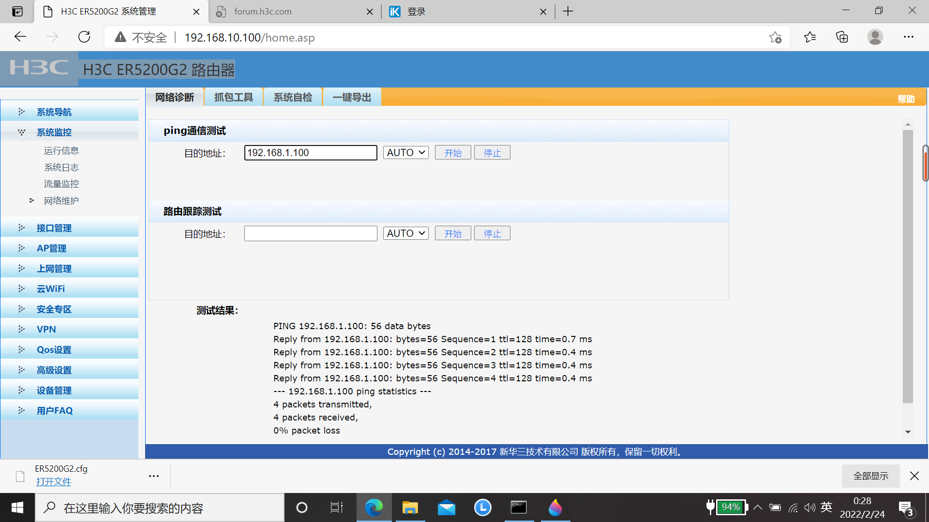Viewport: 929px width, 522px height.
Task: Click the user profile avatar icon
Action: (875, 37)
